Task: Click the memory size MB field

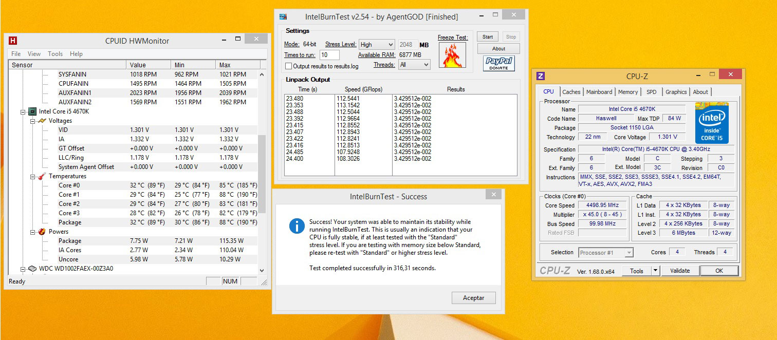Action: [x=408, y=45]
